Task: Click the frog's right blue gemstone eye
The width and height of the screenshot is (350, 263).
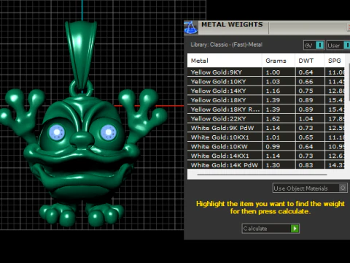Action: [109, 132]
